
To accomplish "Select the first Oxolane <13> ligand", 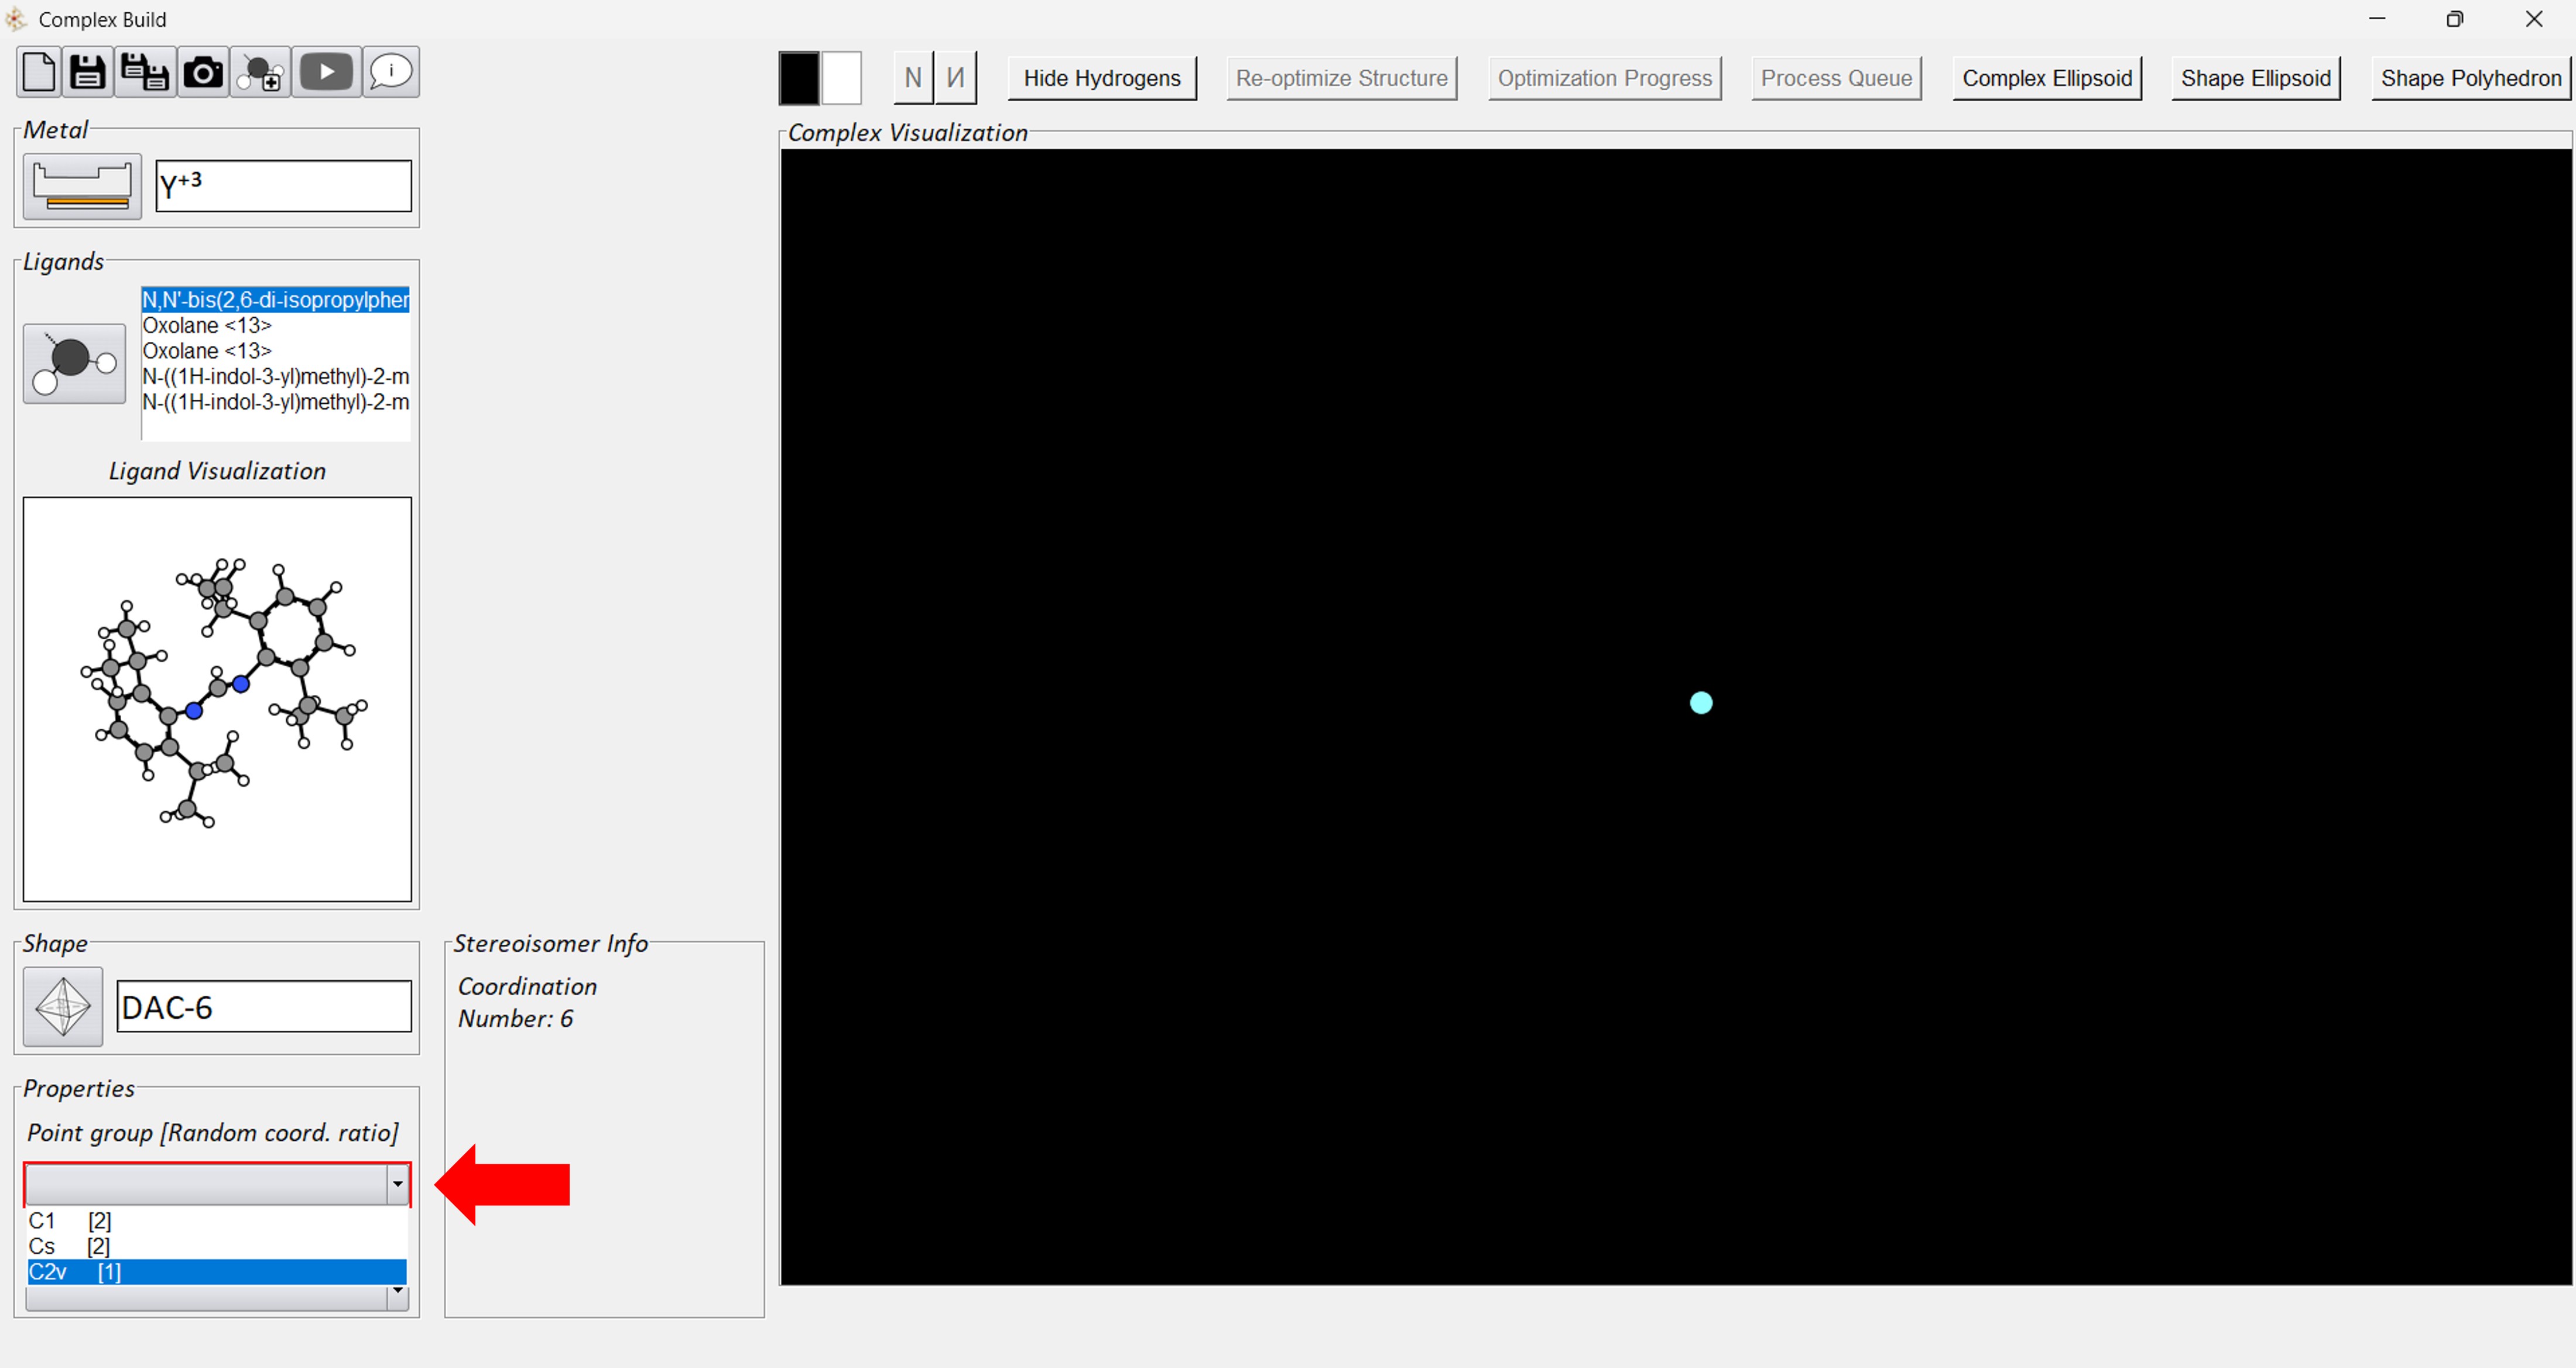I will pyautogui.click(x=207, y=325).
